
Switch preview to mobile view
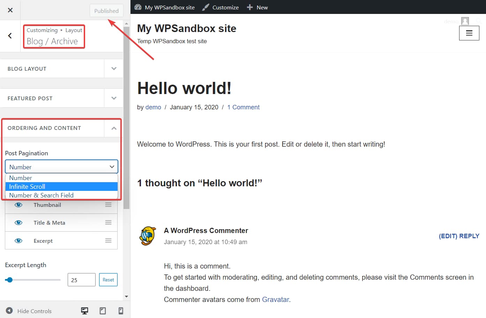pyautogui.click(x=121, y=310)
